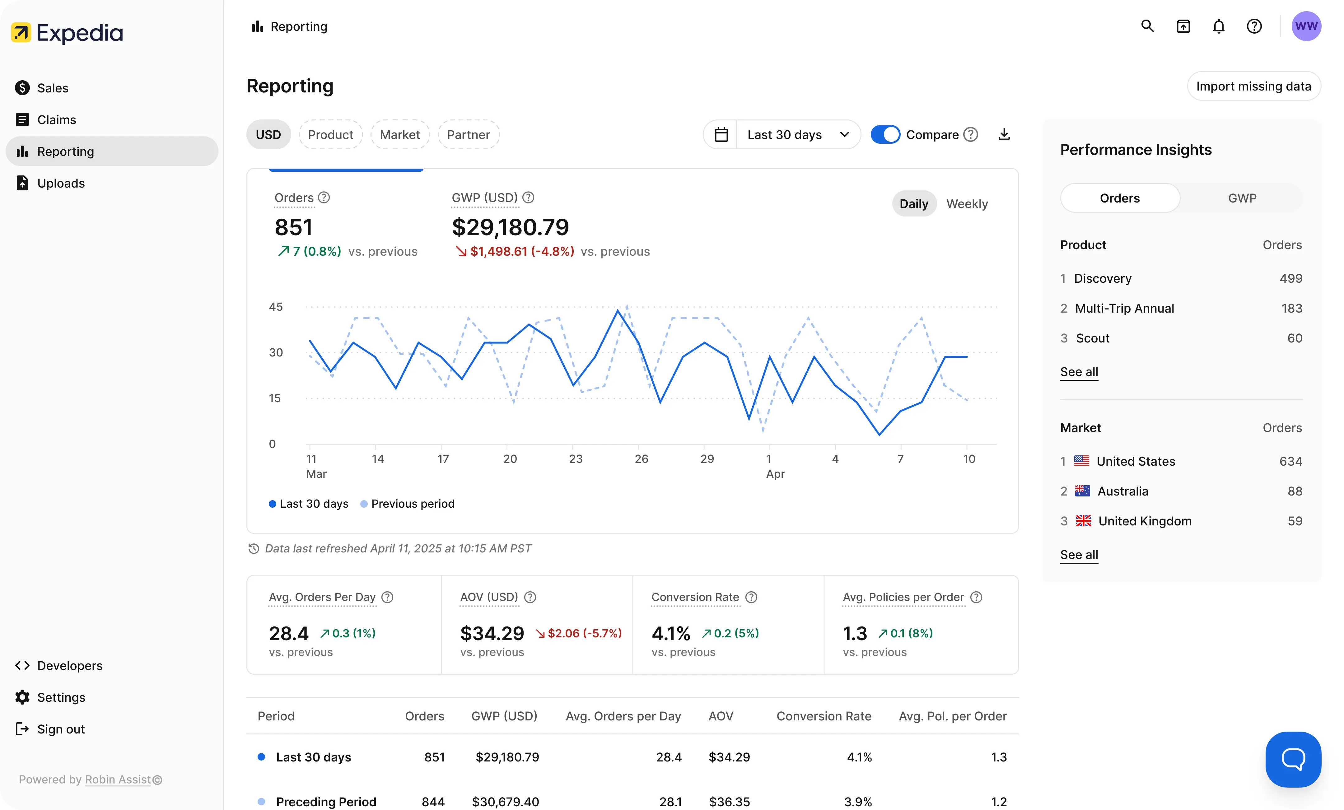1344x810 pixels.
Task: Go to Claims in the sidebar
Action: click(57, 119)
